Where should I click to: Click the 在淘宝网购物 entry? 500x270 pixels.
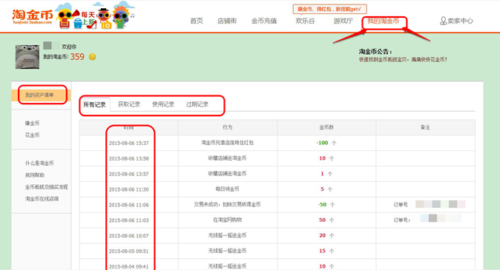tap(227, 220)
